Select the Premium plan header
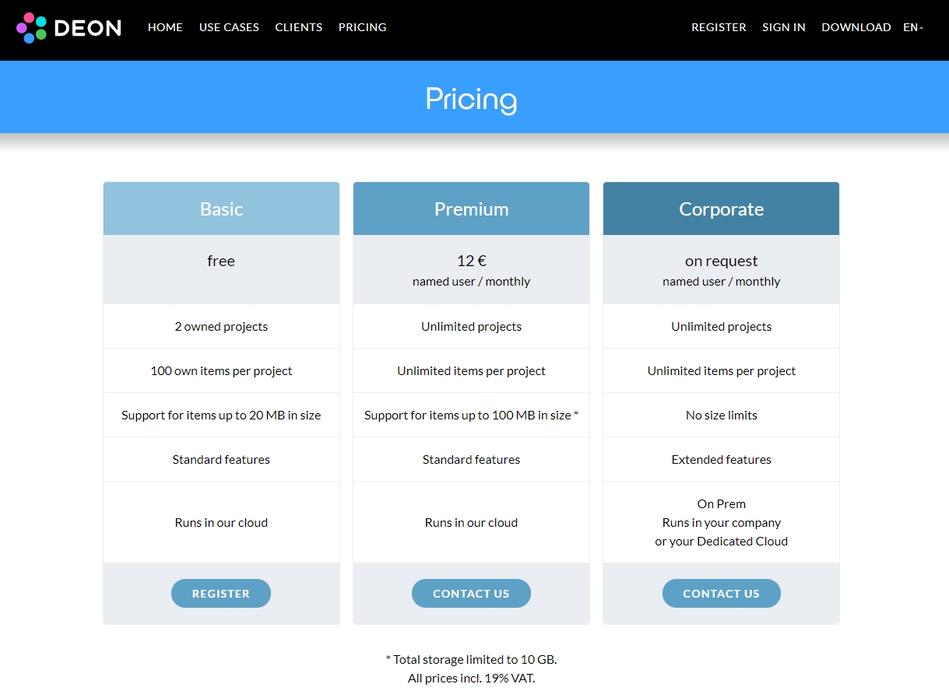Screen dimensions: 949x698 coord(471,209)
